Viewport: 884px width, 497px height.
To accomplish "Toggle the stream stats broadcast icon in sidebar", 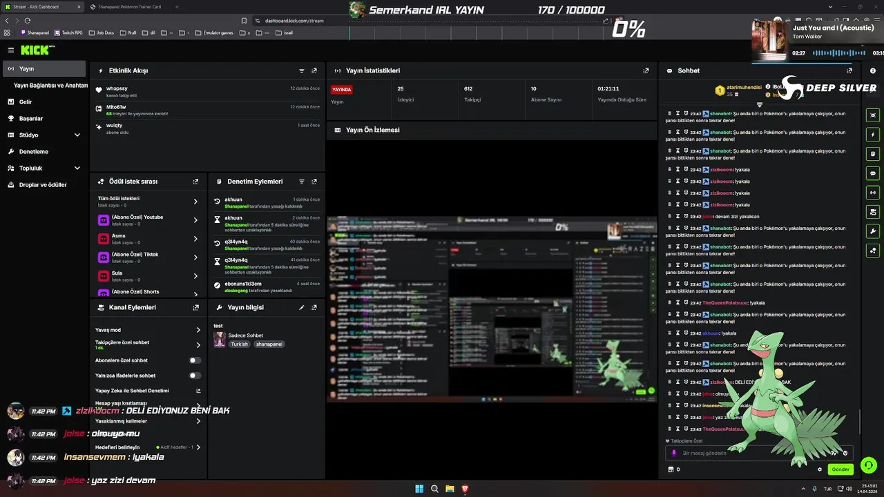I will [x=873, y=193].
